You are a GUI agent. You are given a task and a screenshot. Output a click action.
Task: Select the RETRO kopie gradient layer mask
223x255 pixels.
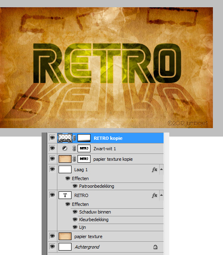coord(84,138)
